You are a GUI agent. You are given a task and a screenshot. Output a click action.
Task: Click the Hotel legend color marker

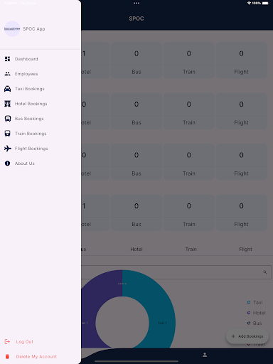click(249, 313)
